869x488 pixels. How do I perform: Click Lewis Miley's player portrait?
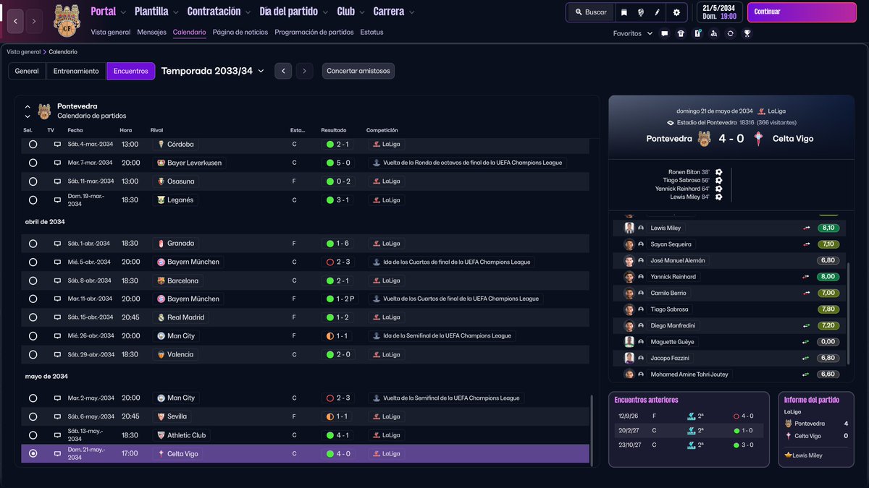[629, 228]
